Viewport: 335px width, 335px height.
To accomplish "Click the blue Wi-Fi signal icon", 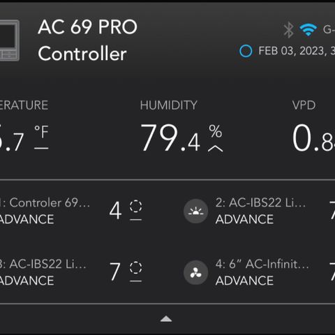I will pos(308,30).
